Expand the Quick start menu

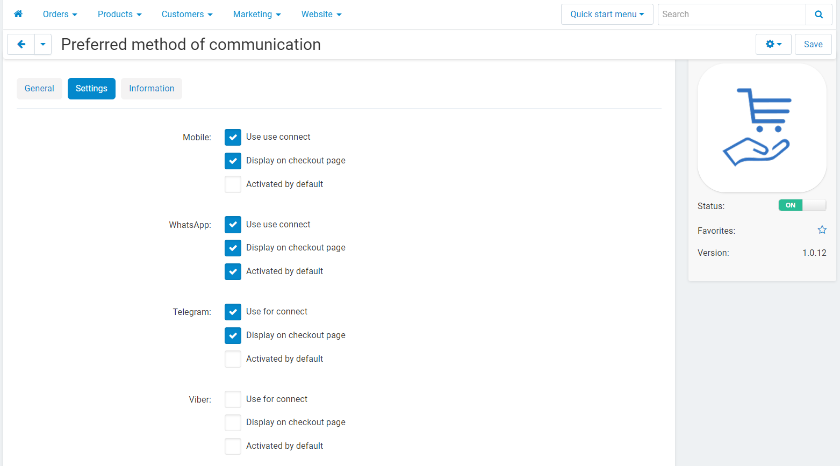pos(607,15)
